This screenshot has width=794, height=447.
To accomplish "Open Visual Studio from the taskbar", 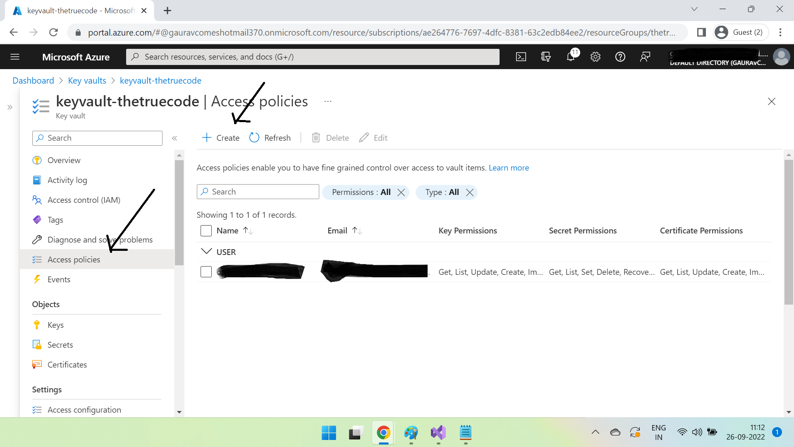I will [x=438, y=433].
